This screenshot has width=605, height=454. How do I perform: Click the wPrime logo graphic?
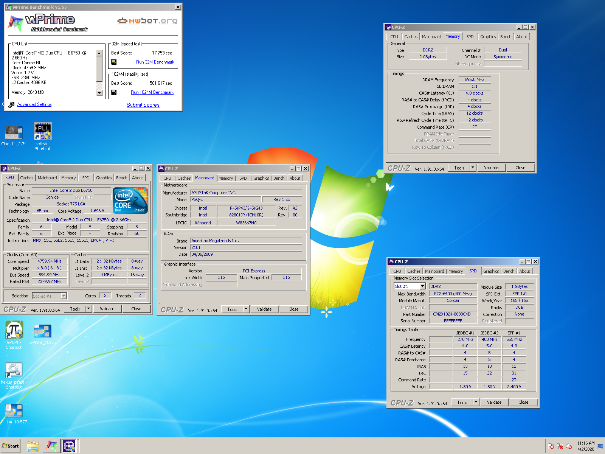point(48,23)
